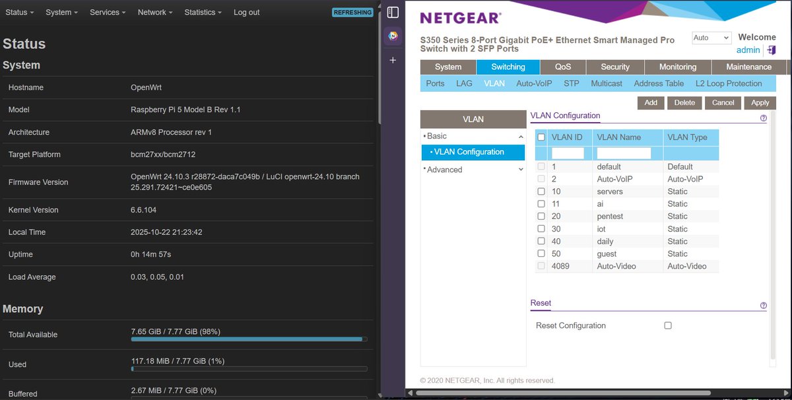Viewport: 792px width, 400px height.
Task: Open the STP submenu
Action: 572,84
